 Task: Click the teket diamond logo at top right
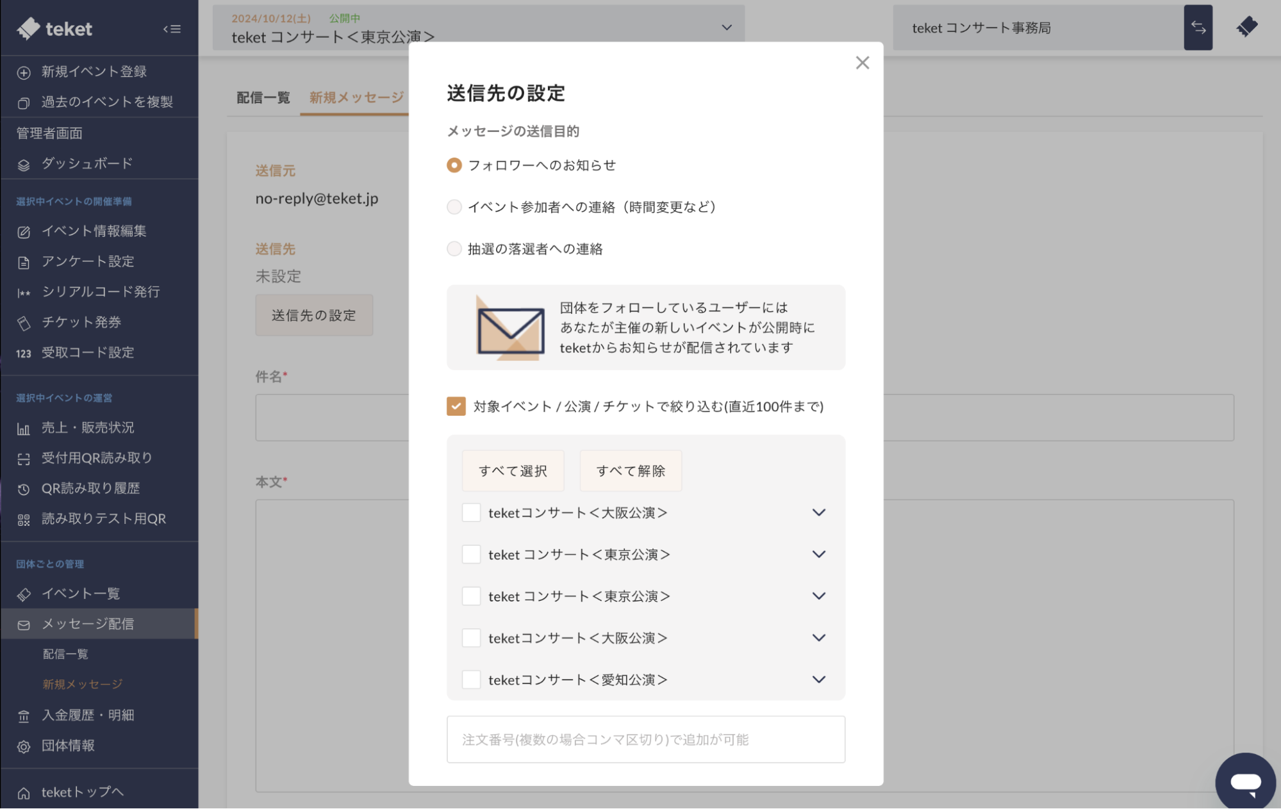coord(1246,27)
